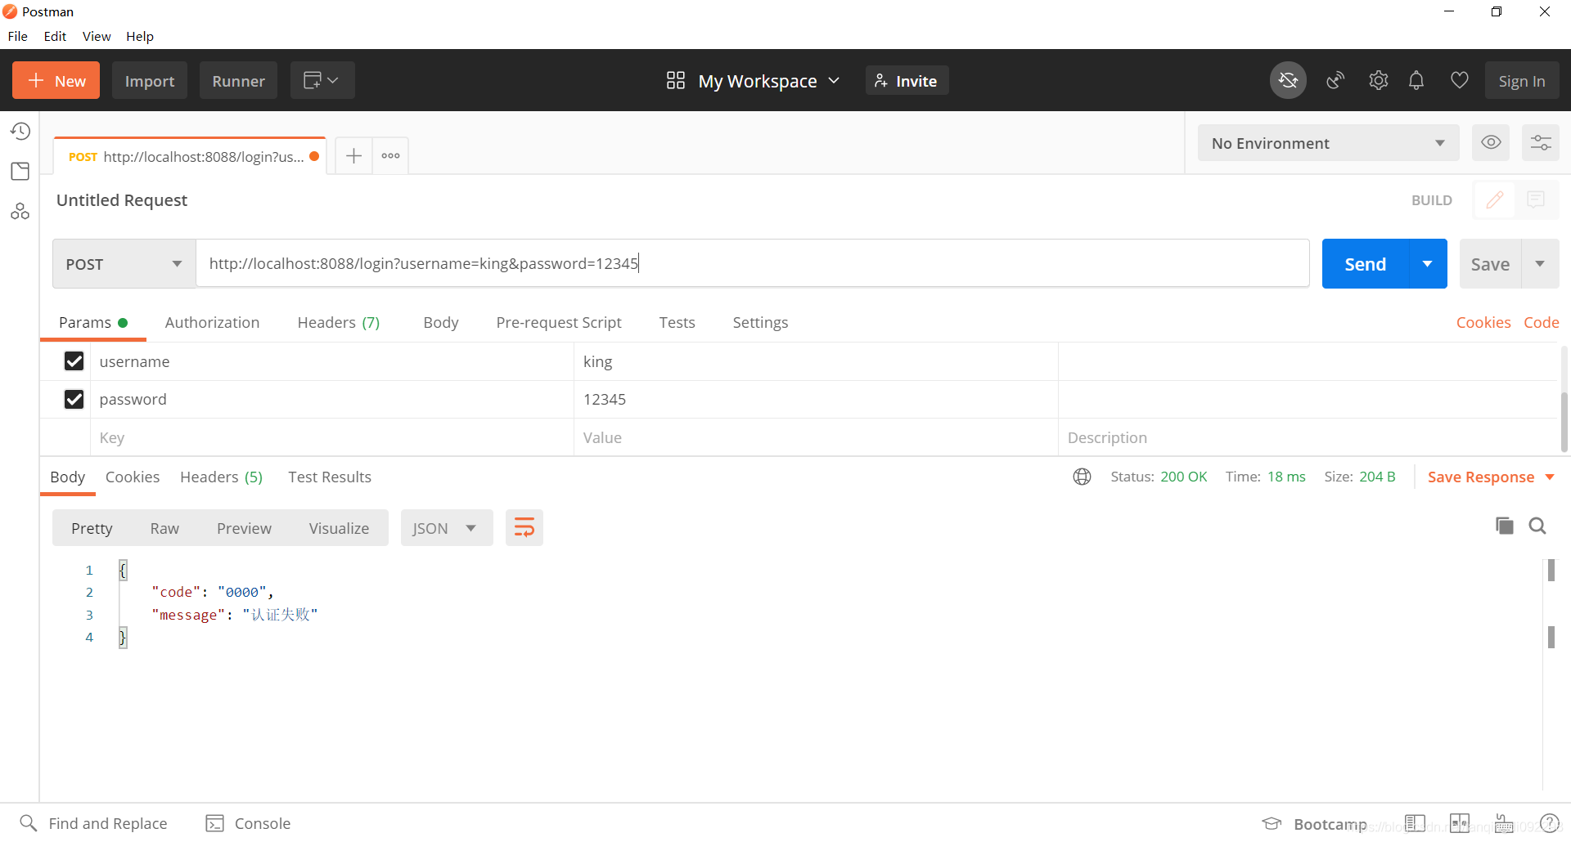Click the sync offline icon

pos(1288,80)
